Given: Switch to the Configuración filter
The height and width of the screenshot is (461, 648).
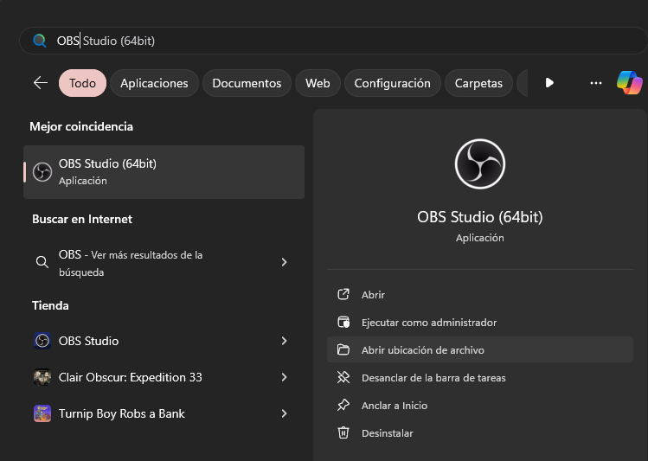Looking at the screenshot, I should coord(392,83).
